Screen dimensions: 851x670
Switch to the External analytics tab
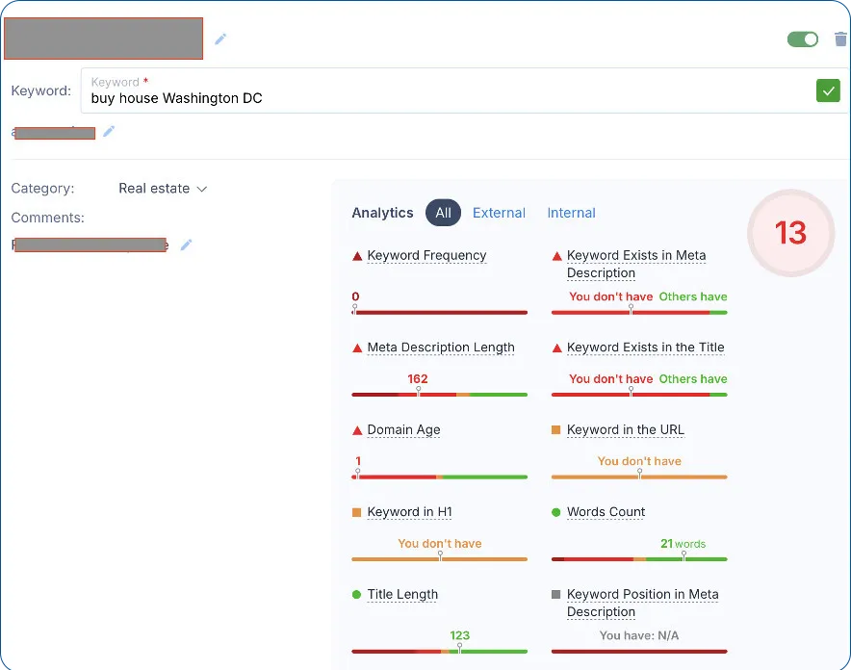click(x=499, y=213)
